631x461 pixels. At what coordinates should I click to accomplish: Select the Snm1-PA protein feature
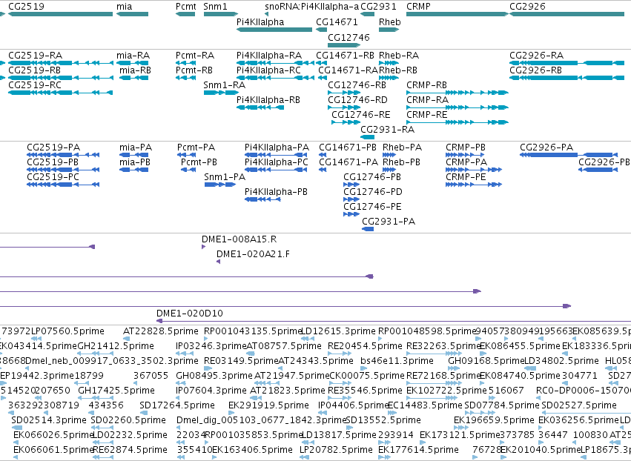pyautogui.click(x=219, y=185)
